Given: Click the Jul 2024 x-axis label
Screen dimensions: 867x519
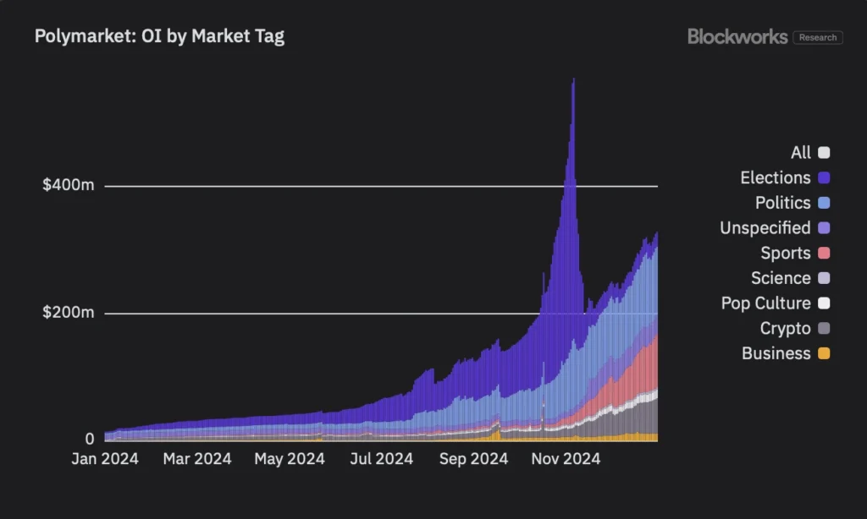Looking at the screenshot, I should 382,459.
